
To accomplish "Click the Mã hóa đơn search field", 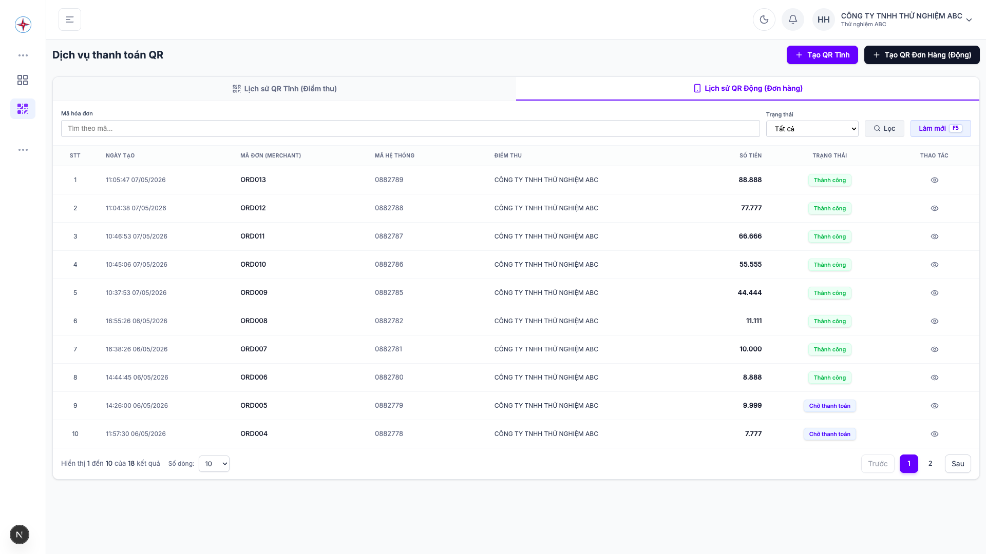I will tap(410, 129).
